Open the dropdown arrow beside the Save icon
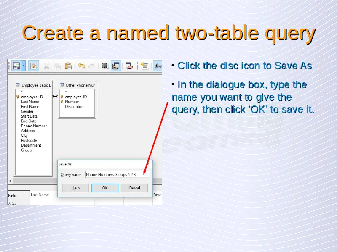Screen dimensions: 337x252 (x=24, y=66)
